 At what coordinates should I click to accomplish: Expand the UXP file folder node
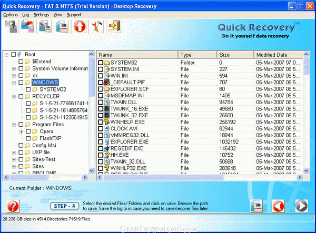click(x=14, y=153)
